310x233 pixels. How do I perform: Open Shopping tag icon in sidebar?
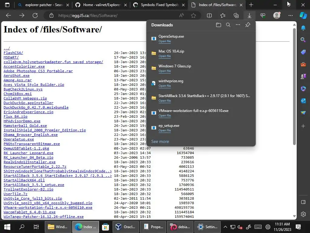303,52
